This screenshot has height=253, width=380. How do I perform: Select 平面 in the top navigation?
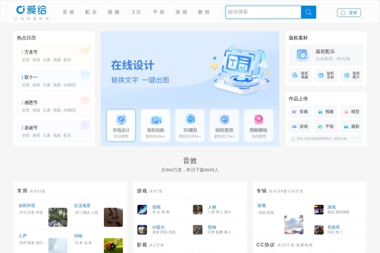(x=158, y=12)
